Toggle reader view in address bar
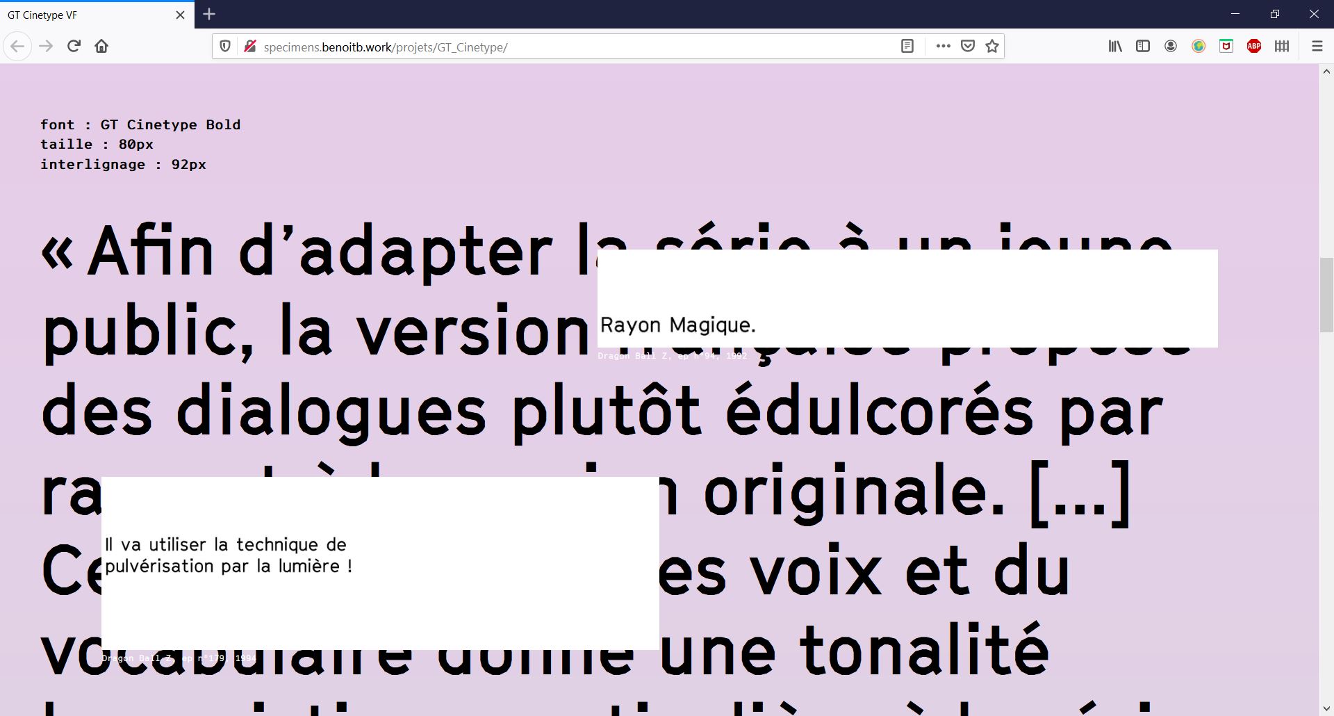Viewport: 1334px width, 716px height. [907, 47]
